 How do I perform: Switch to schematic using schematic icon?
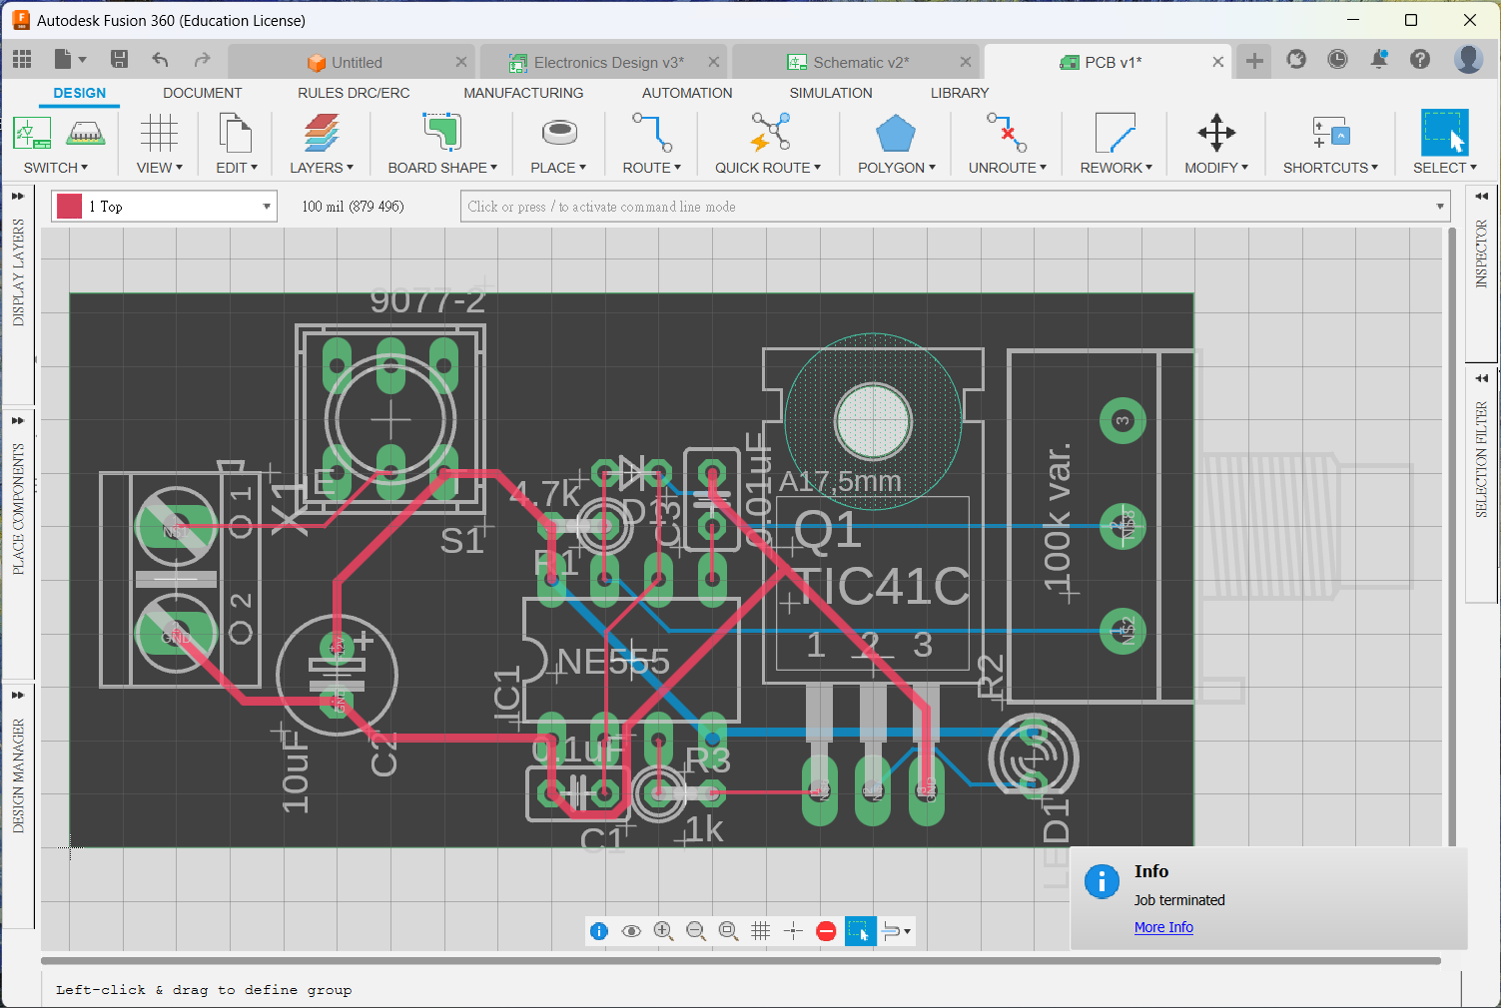(32, 133)
